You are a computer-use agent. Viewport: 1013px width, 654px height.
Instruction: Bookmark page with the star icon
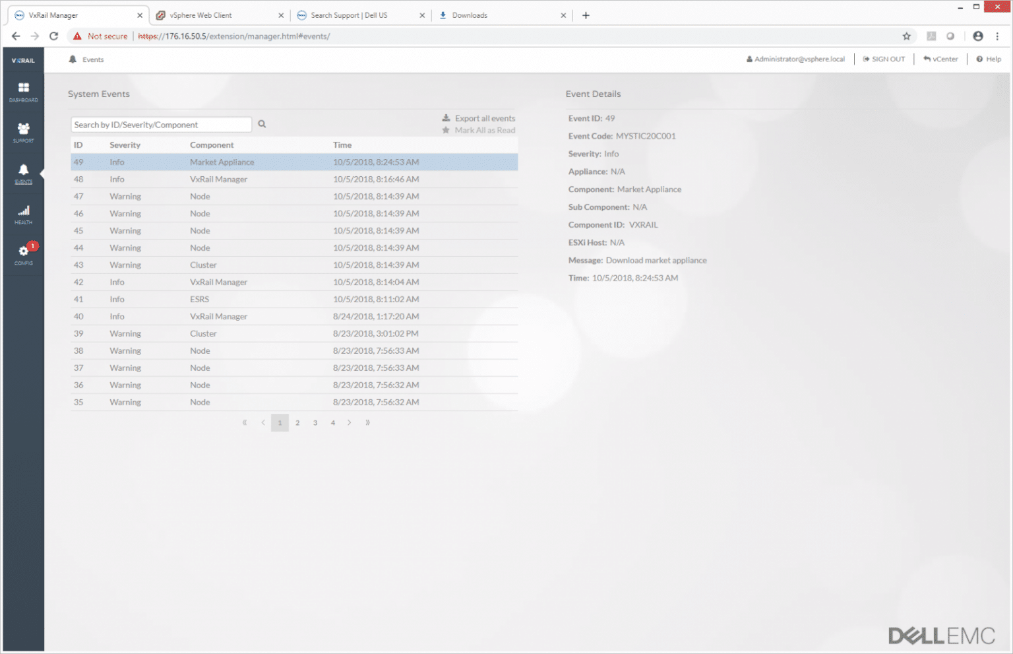907,36
